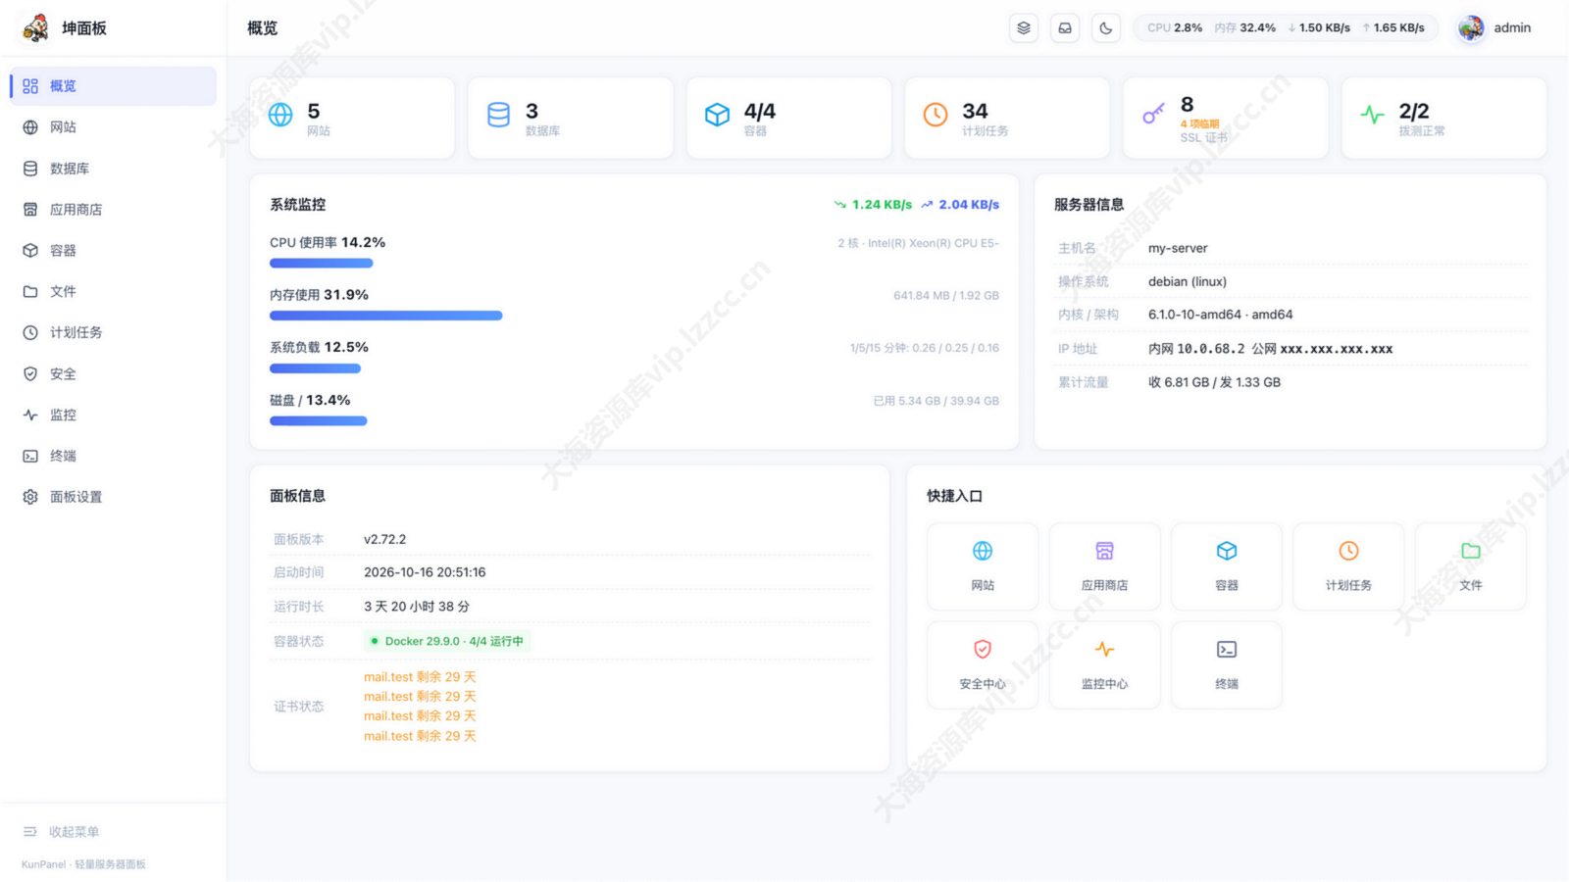Toggle dark mode moon icon
1569x882 pixels.
pos(1106,28)
